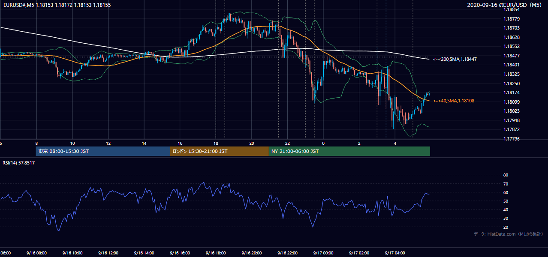Image resolution: width=548 pixels, height=257 pixels.
Task: Click hour tick 0 under price chart
Action: tap(323, 143)
